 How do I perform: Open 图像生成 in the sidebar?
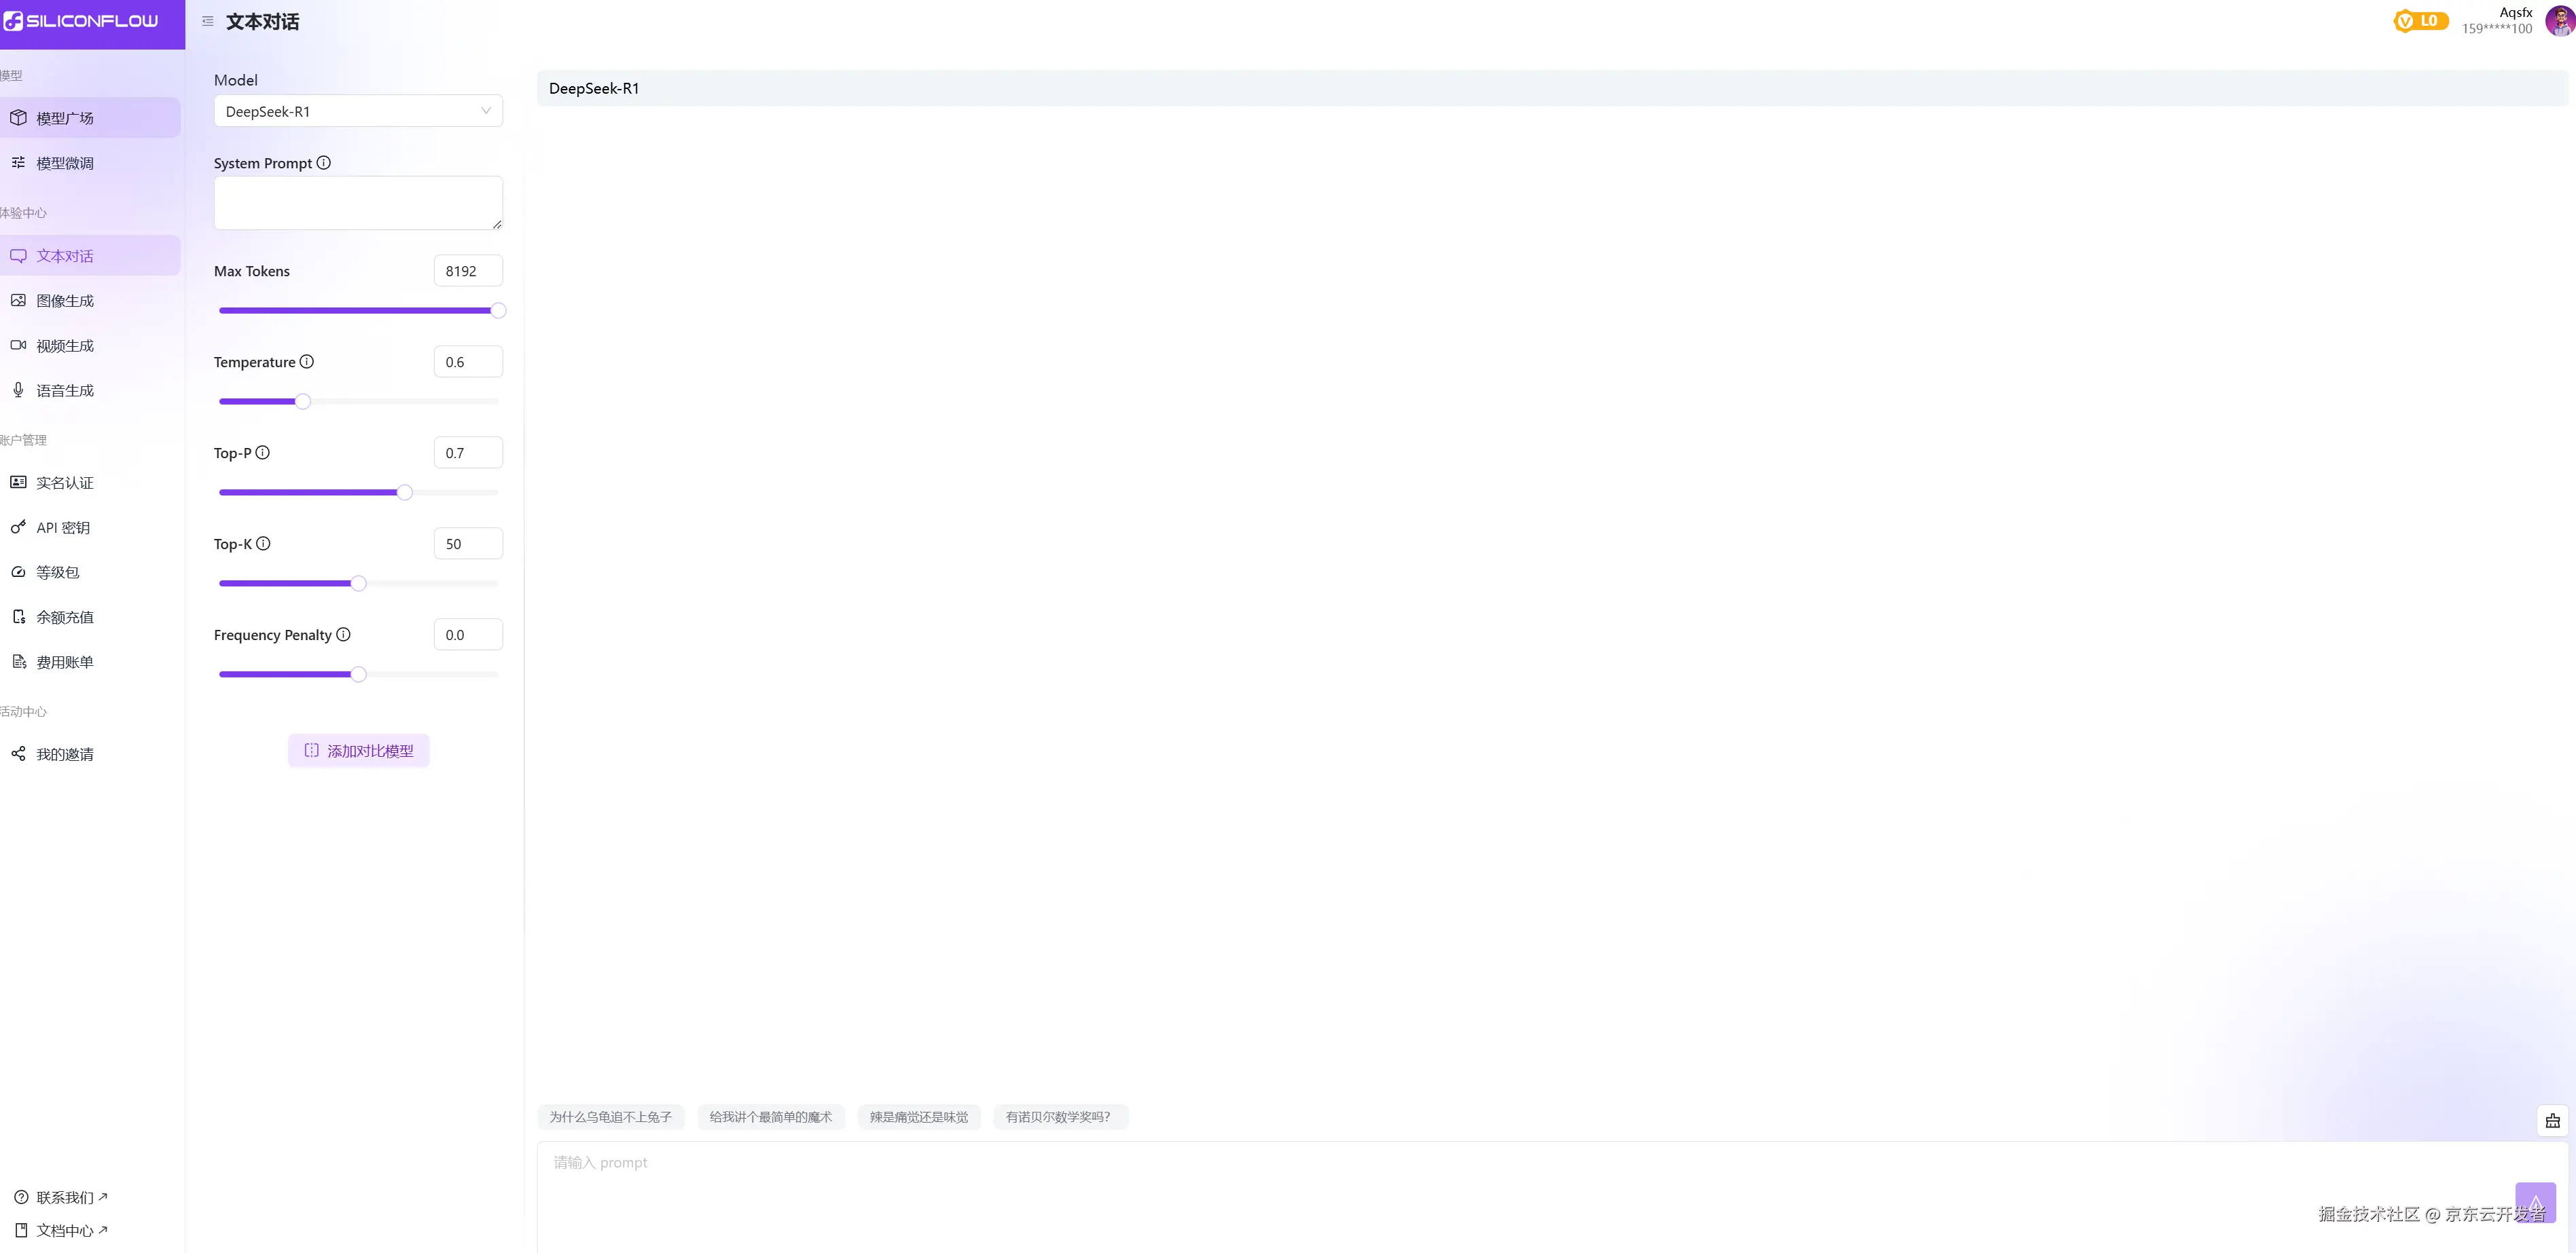65,301
